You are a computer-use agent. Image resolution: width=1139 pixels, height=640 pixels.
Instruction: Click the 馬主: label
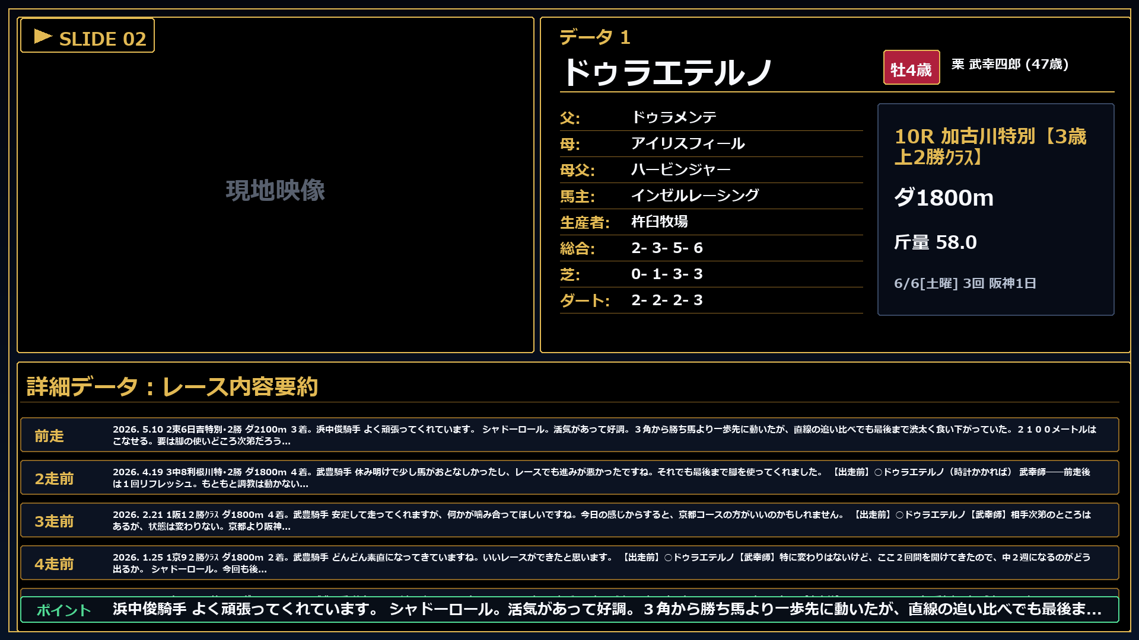click(577, 196)
